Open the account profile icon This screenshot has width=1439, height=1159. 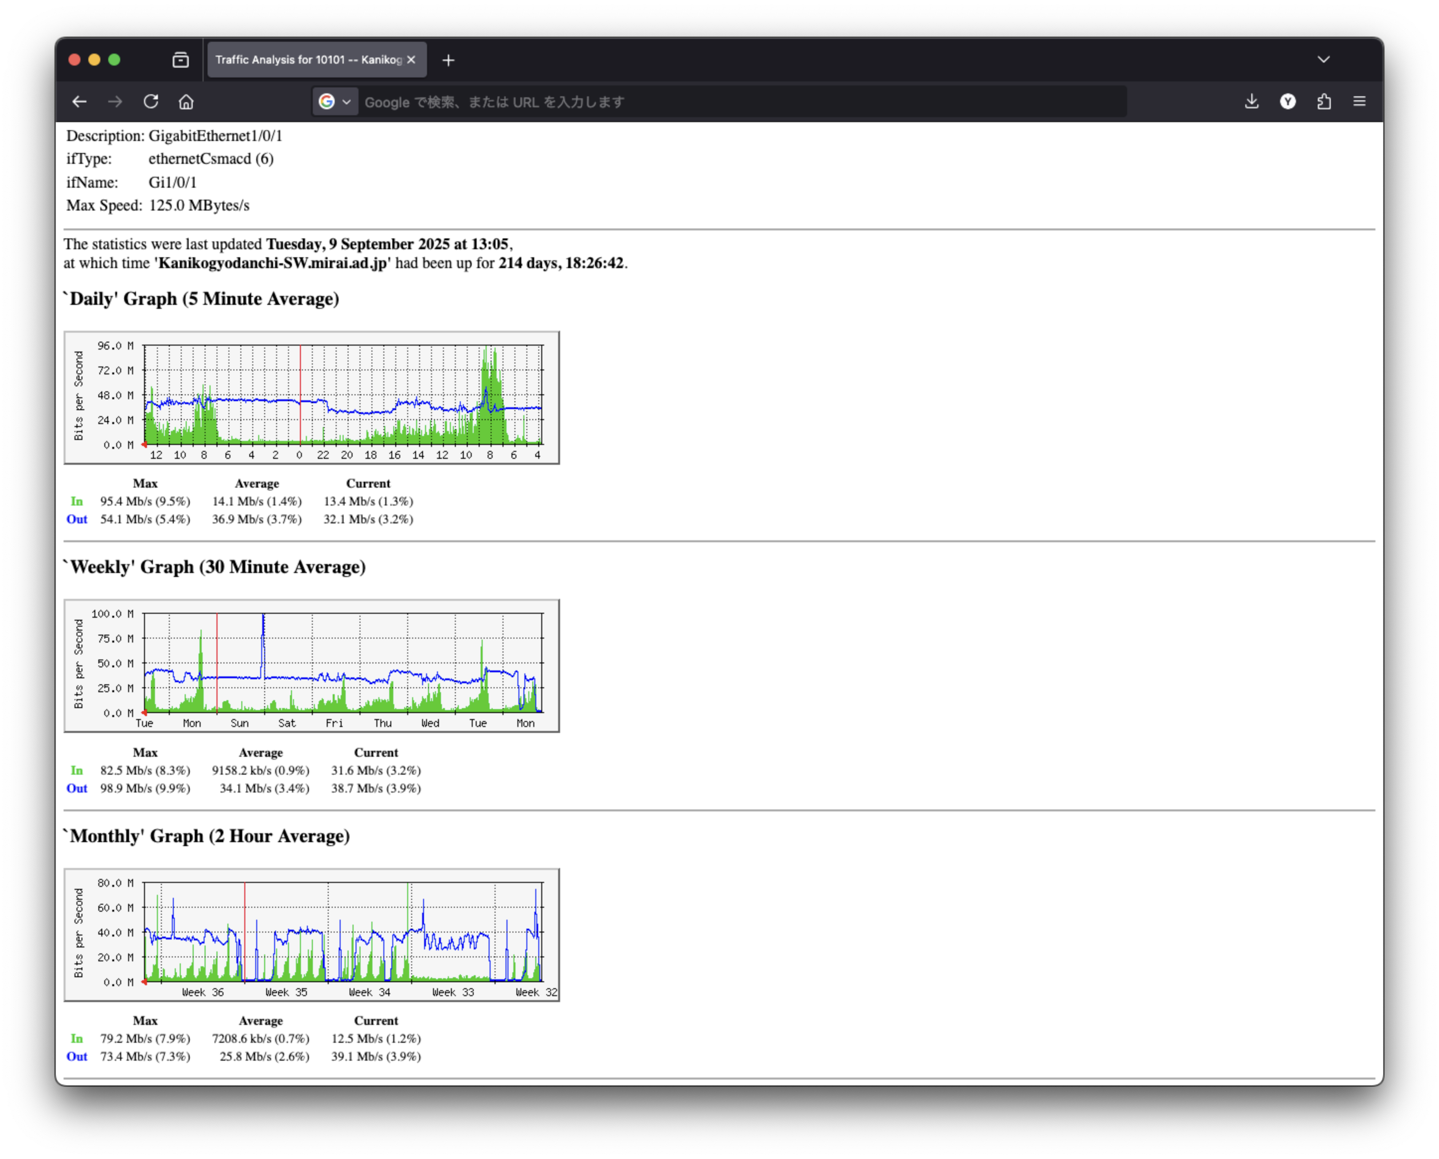tap(1288, 101)
